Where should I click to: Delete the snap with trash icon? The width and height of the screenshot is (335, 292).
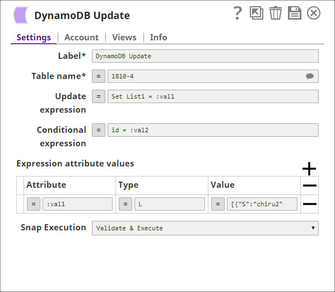pyautogui.click(x=276, y=13)
